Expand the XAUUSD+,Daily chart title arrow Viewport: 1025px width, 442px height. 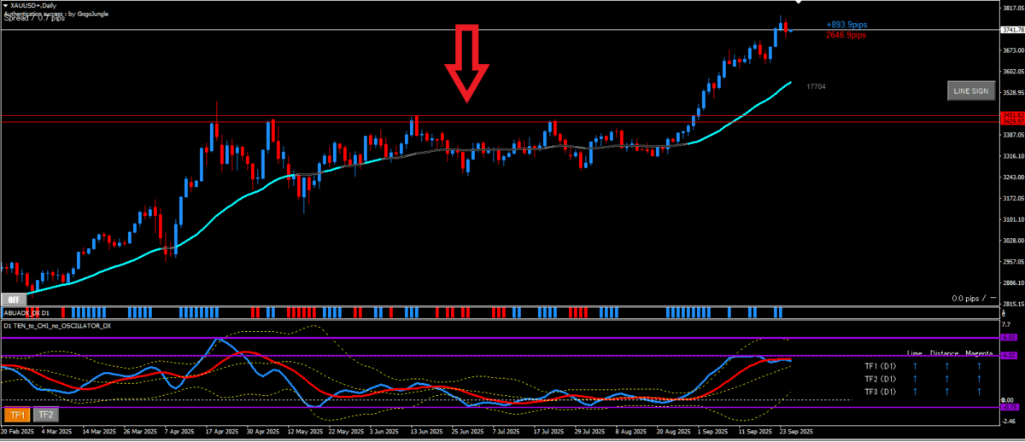point(7,5)
